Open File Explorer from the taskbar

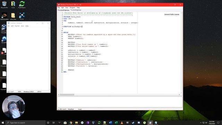click(76, 123)
